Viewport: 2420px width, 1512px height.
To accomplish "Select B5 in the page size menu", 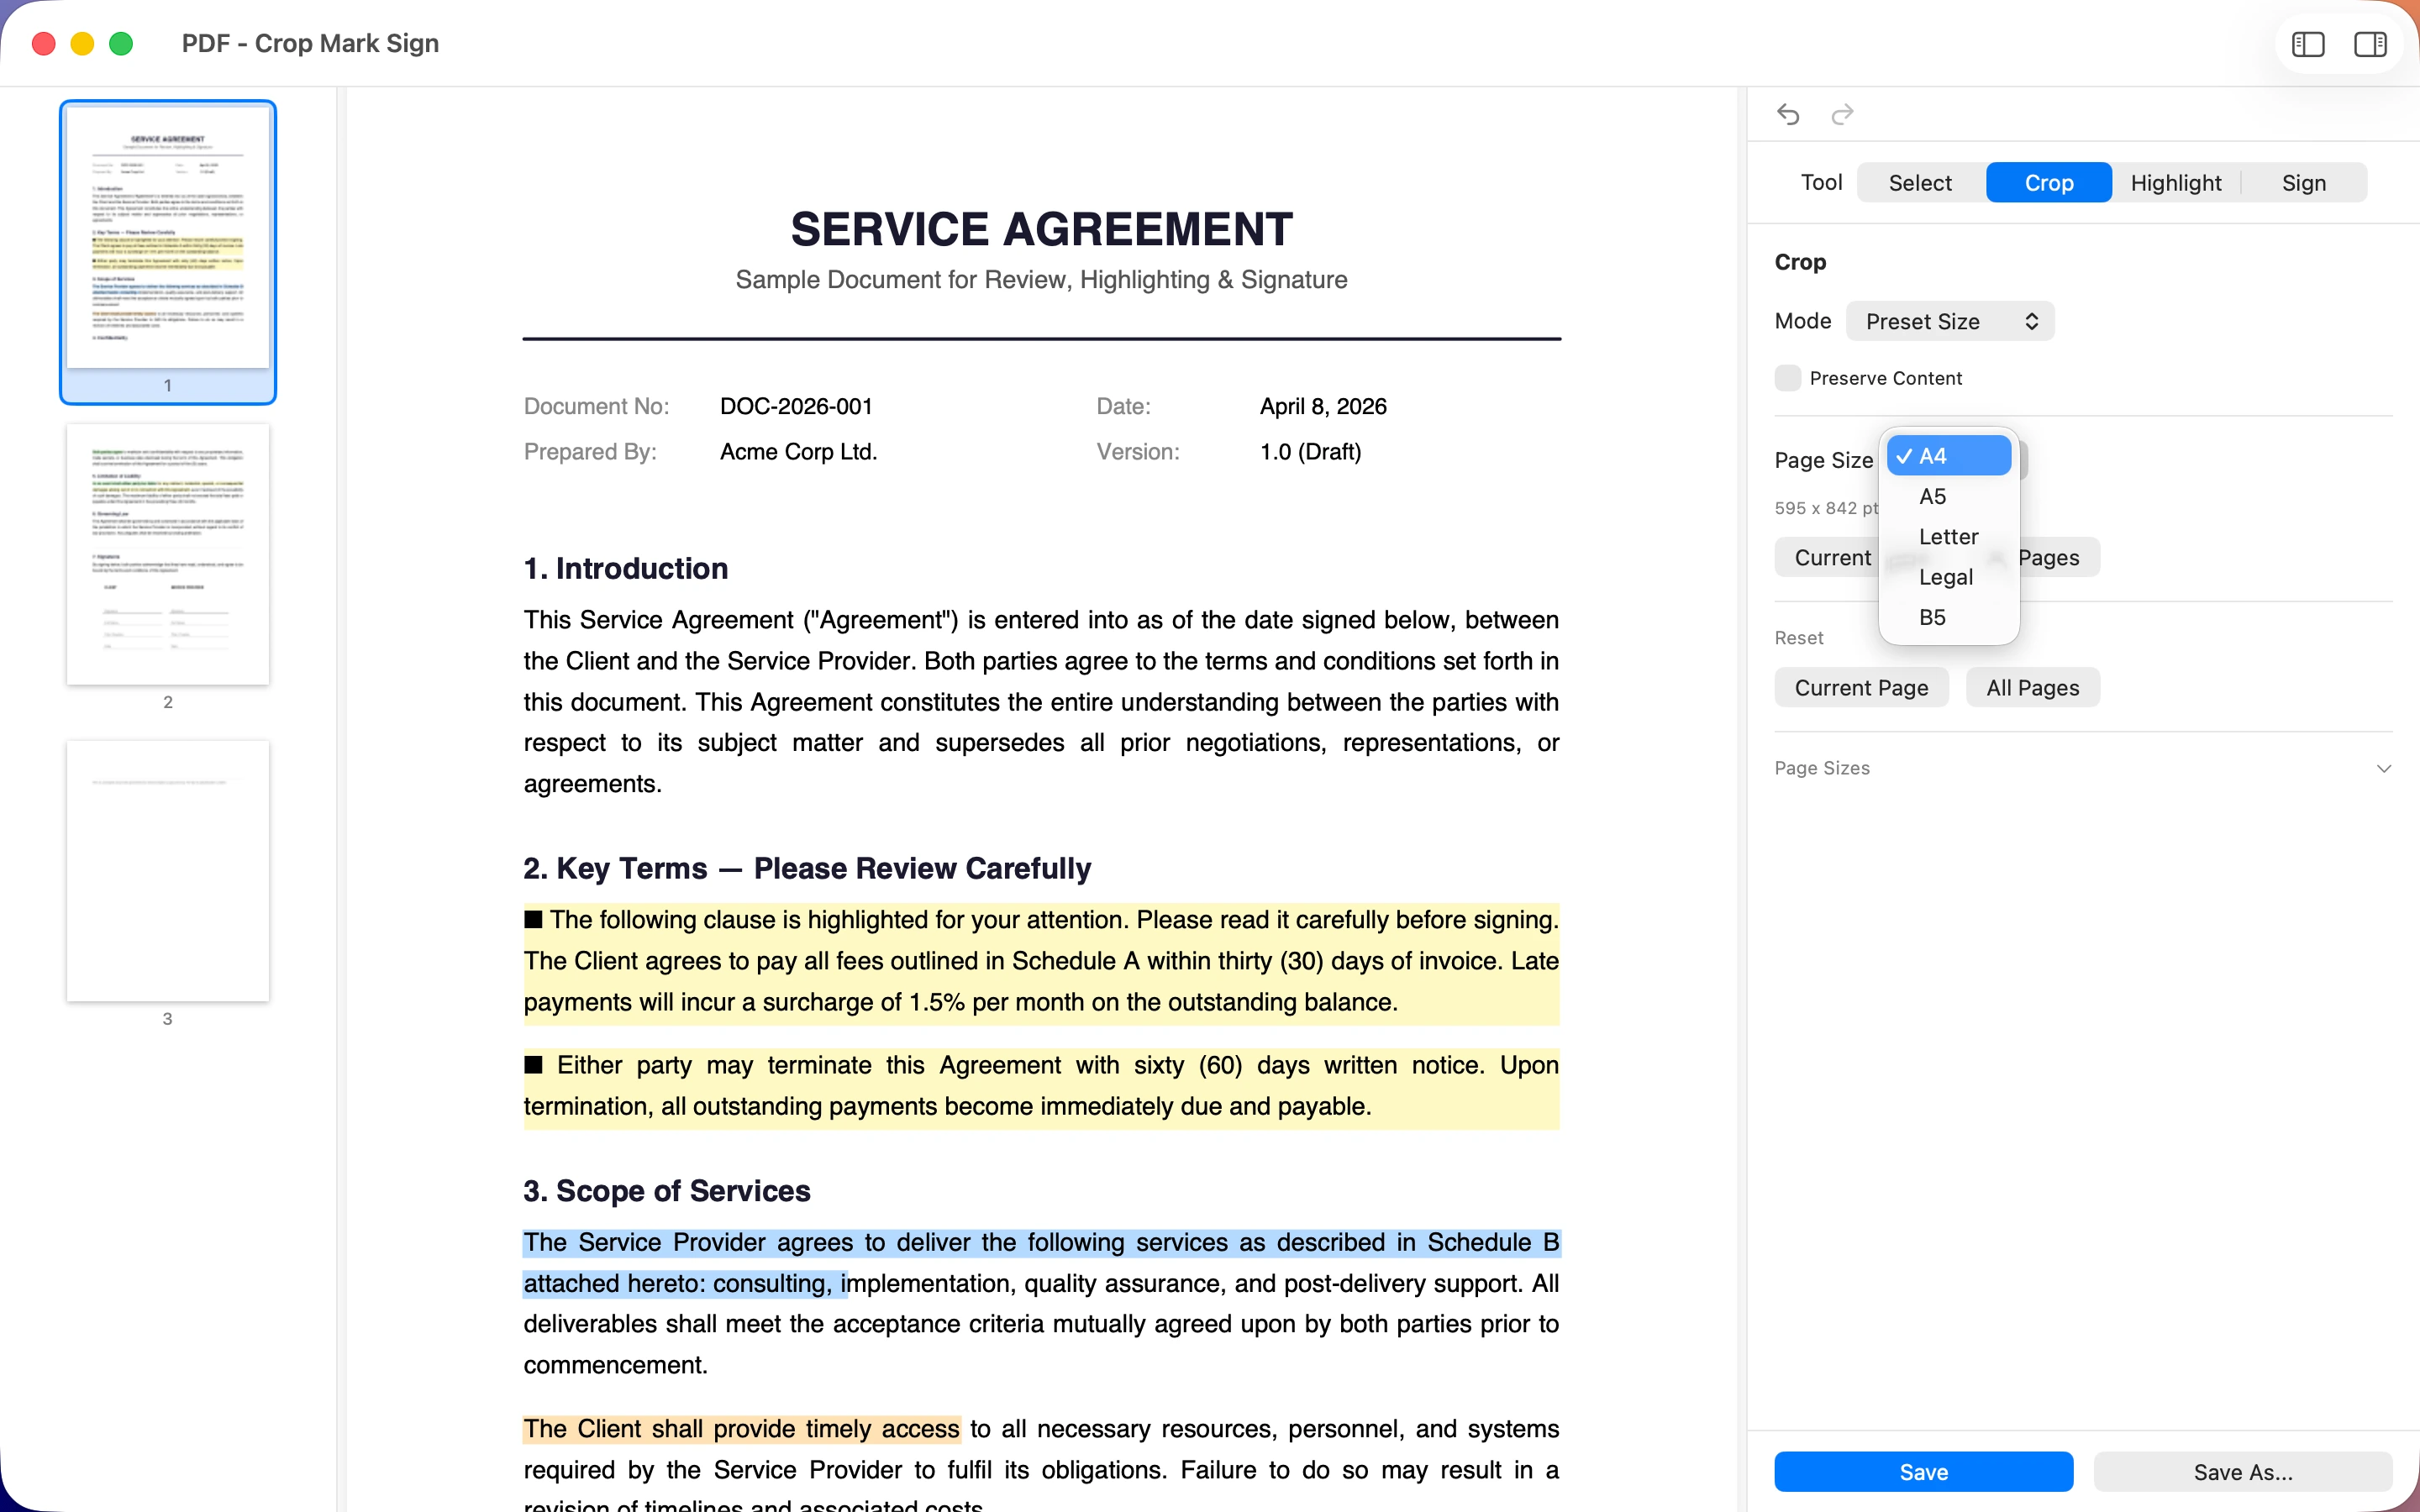I will 1948,617.
